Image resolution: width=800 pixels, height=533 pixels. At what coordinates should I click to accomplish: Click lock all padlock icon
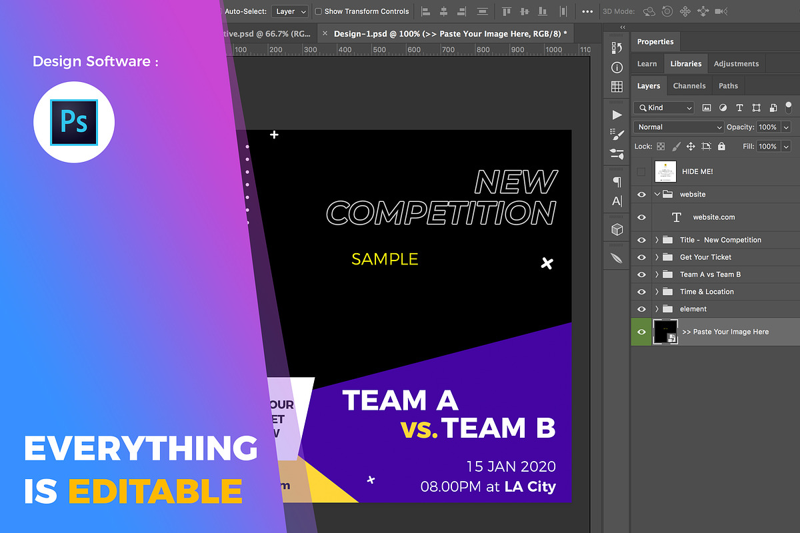(721, 146)
